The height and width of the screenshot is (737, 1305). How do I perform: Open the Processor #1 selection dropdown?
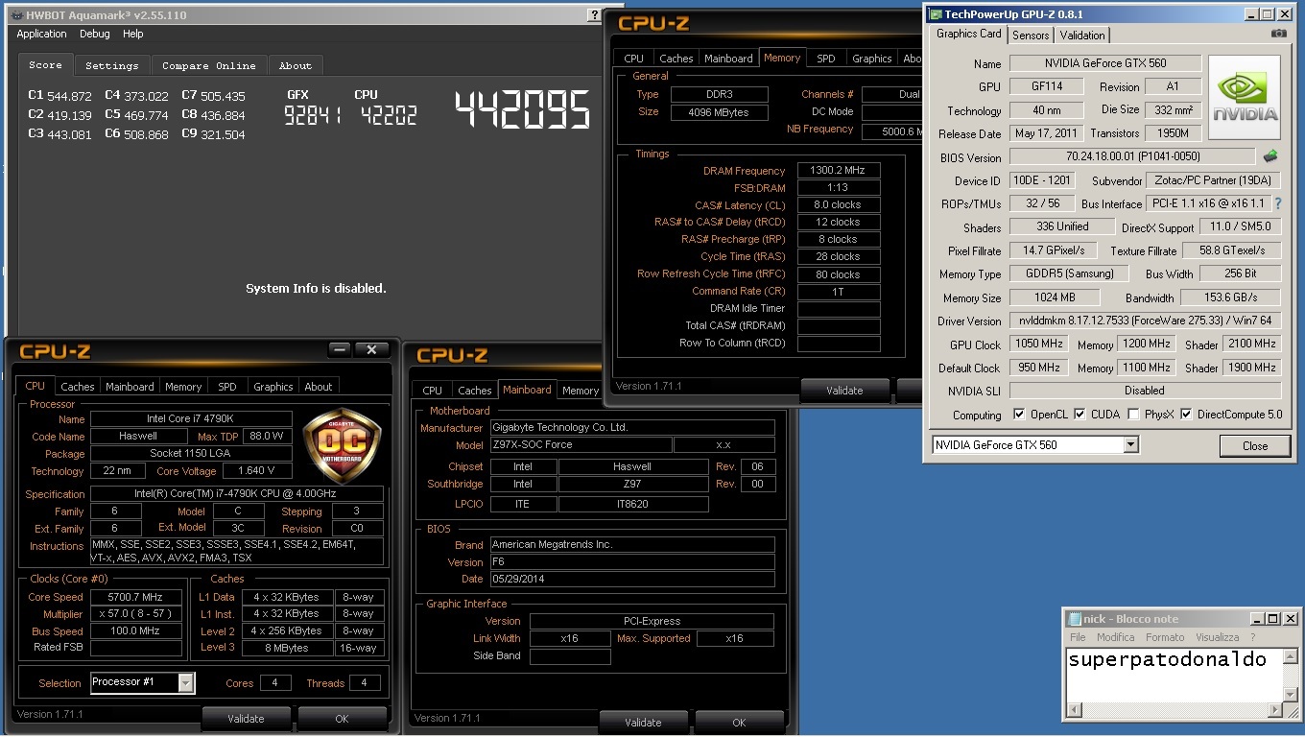click(x=186, y=682)
